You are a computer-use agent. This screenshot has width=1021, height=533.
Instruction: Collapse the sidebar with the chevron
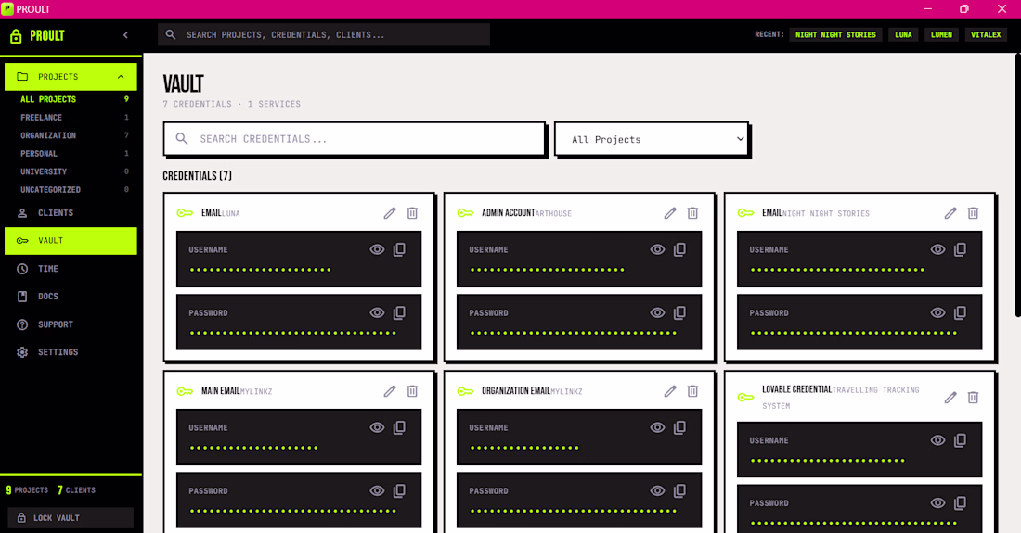pos(125,35)
